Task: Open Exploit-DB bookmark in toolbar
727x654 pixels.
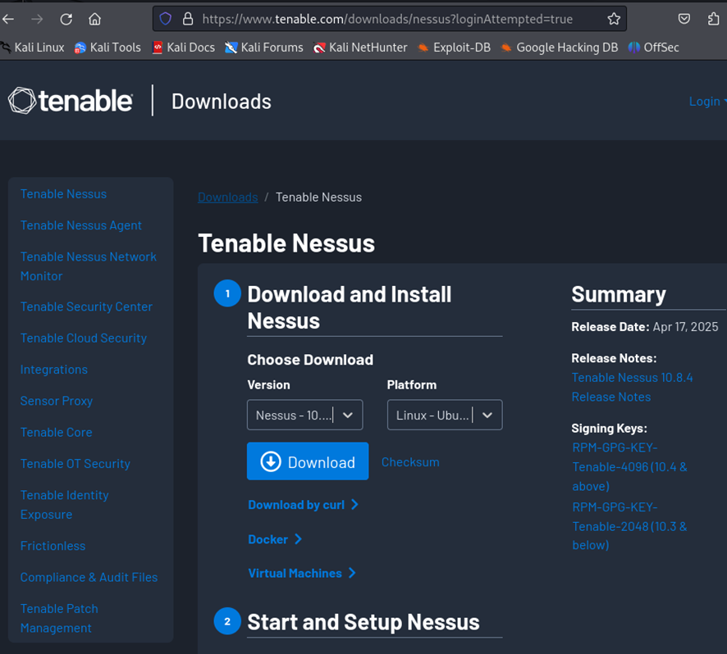Action: (x=454, y=48)
